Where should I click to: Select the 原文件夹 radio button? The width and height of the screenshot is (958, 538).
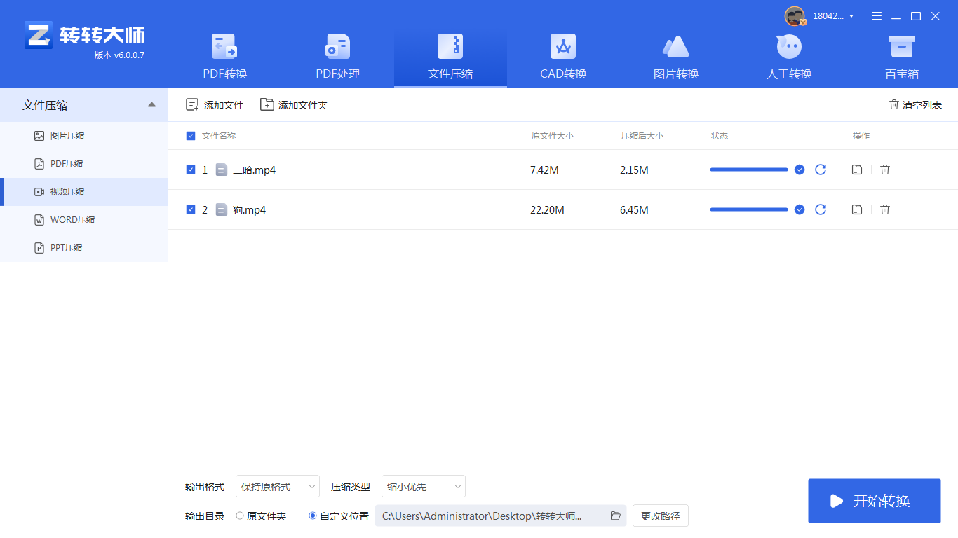(x=240, y=516)
